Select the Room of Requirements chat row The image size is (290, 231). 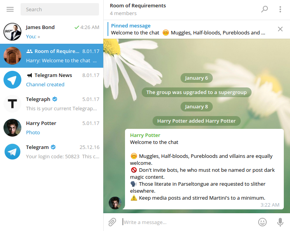pyautogui.click(x=52, y=56)
